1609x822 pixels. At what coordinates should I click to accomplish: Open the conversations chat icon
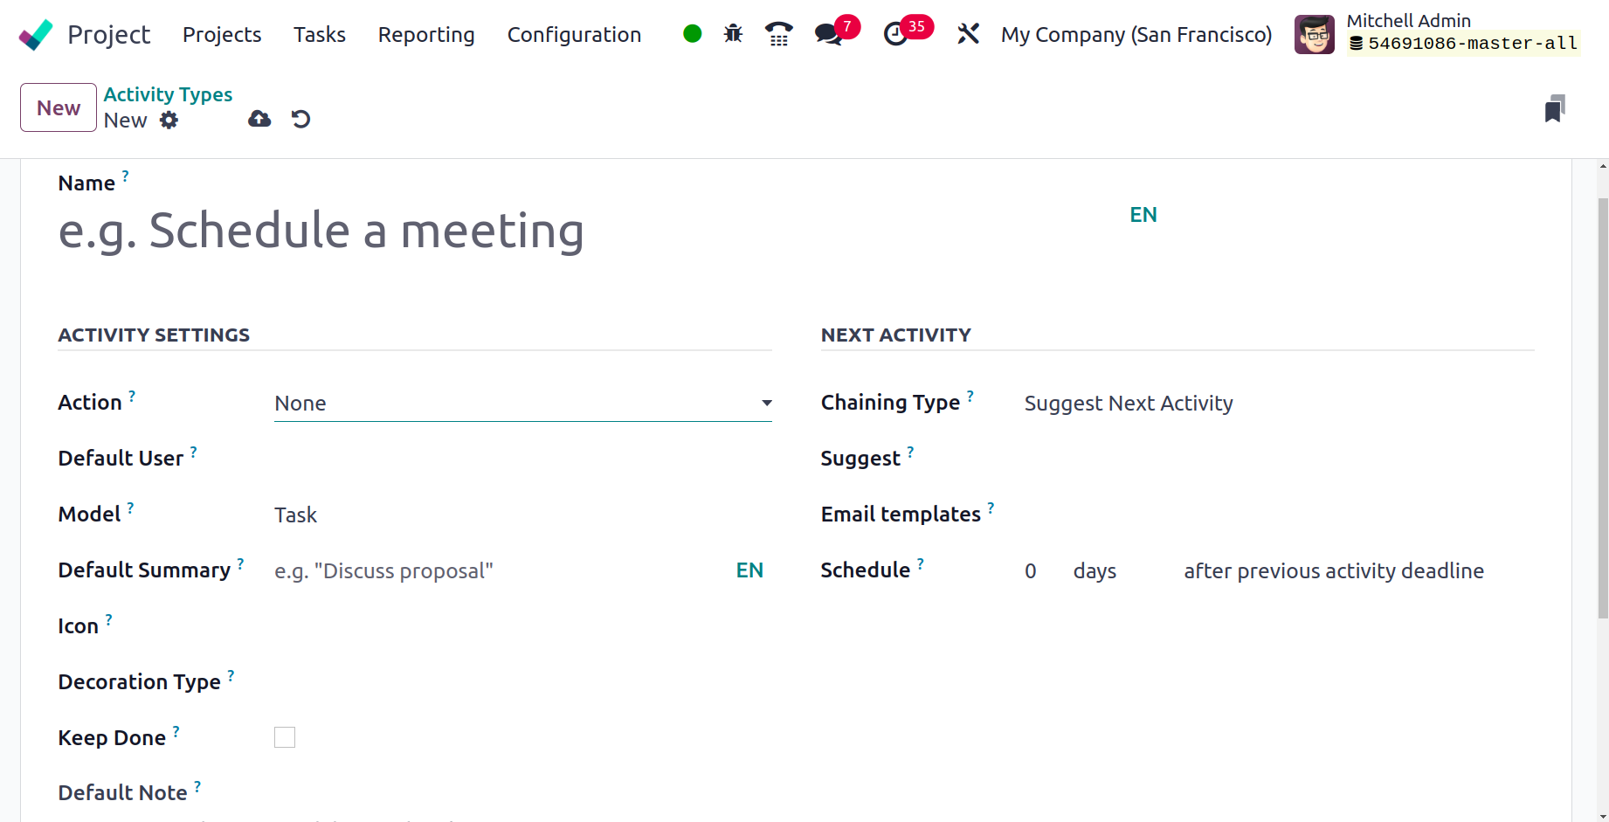click(828, 34)
